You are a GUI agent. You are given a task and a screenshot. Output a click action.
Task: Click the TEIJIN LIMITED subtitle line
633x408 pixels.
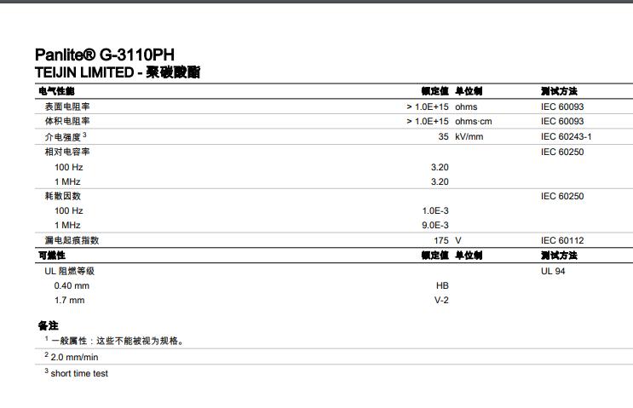tap(118, 73)
